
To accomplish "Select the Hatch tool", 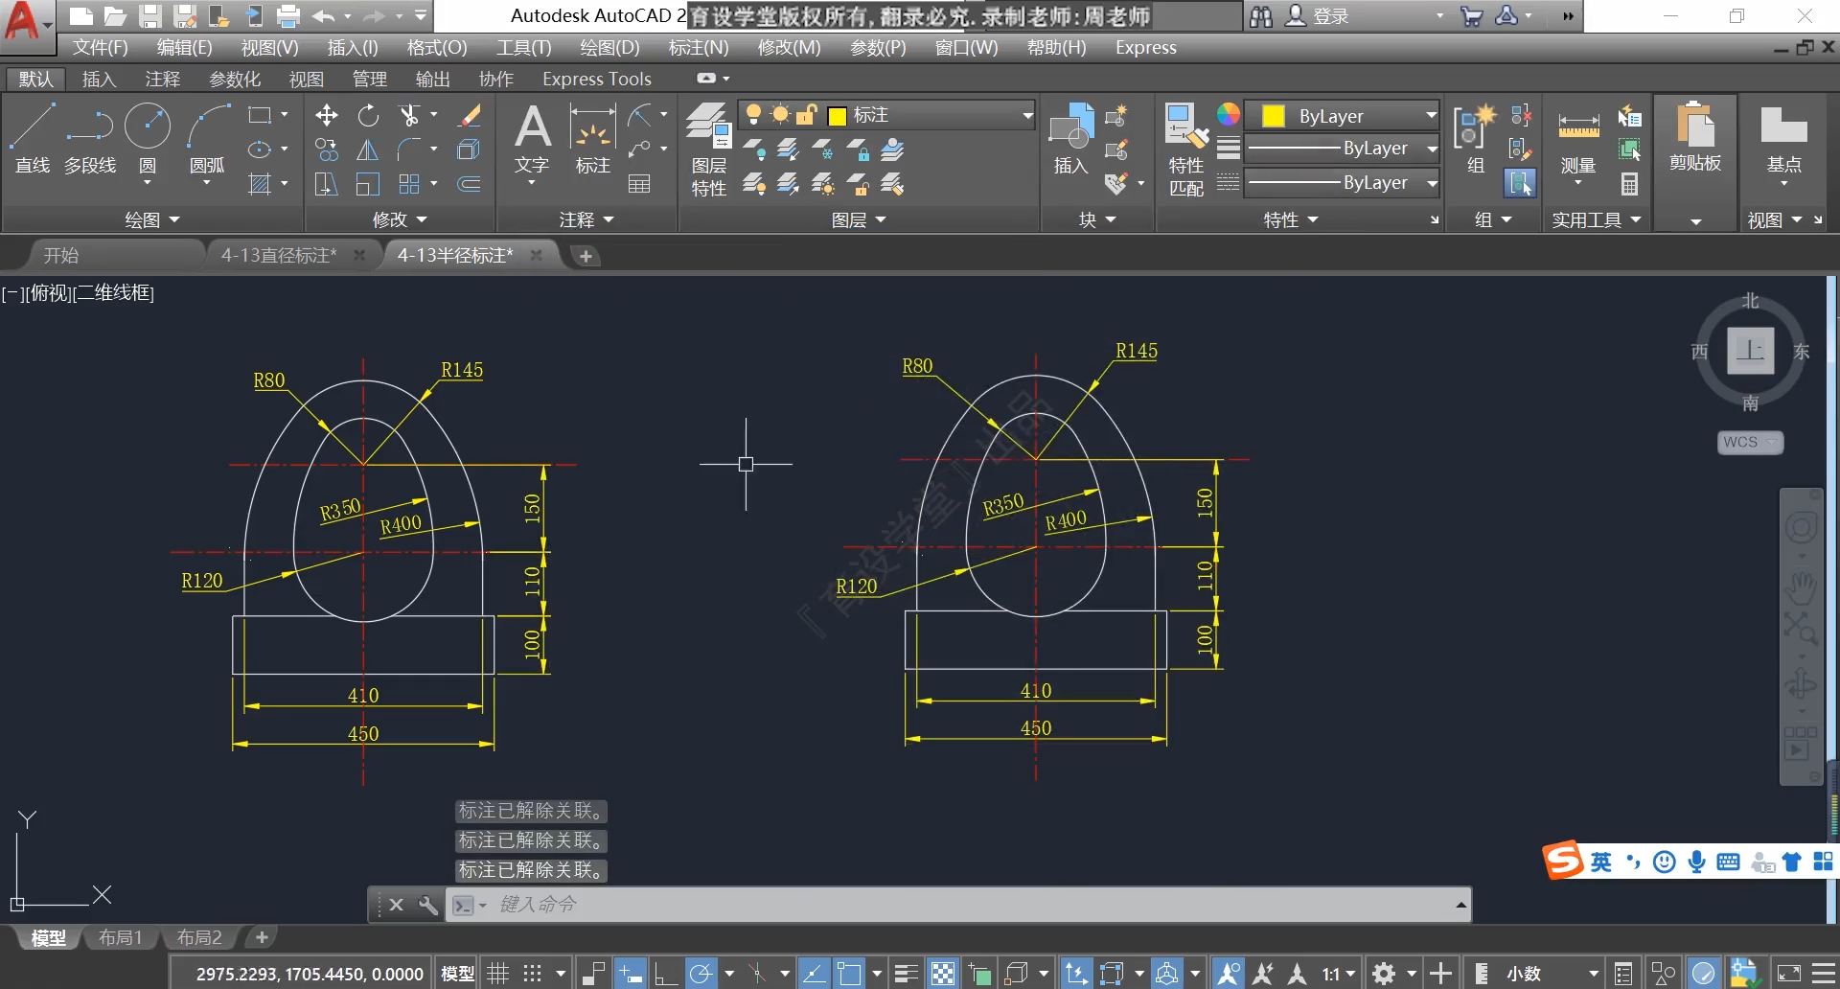I will pyautogui.click(x=260, y=183).
